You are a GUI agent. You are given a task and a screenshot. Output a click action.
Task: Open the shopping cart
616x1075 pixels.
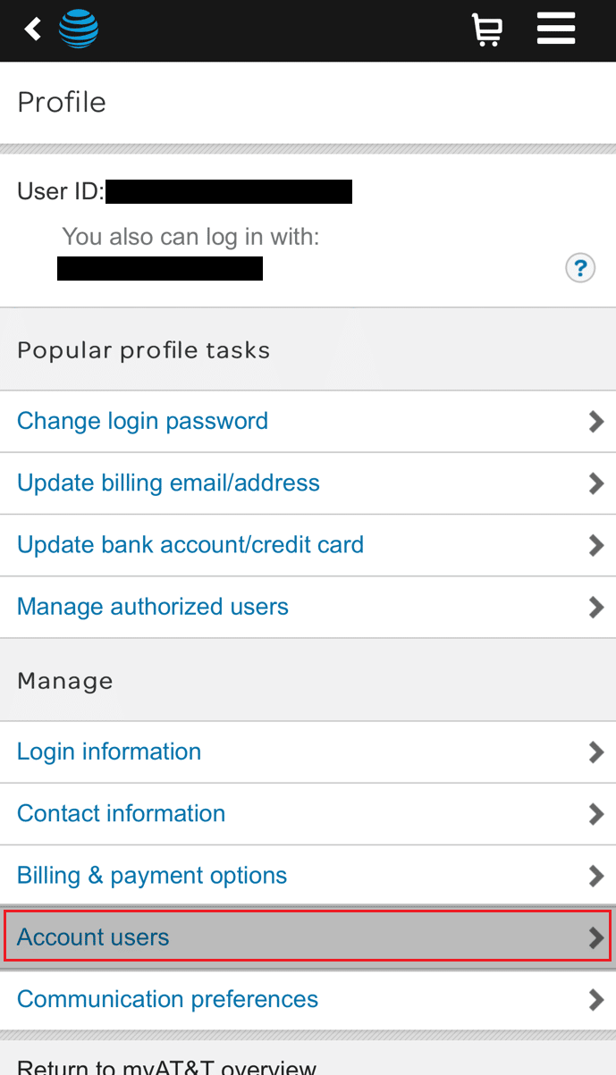[x=486, y=30]
